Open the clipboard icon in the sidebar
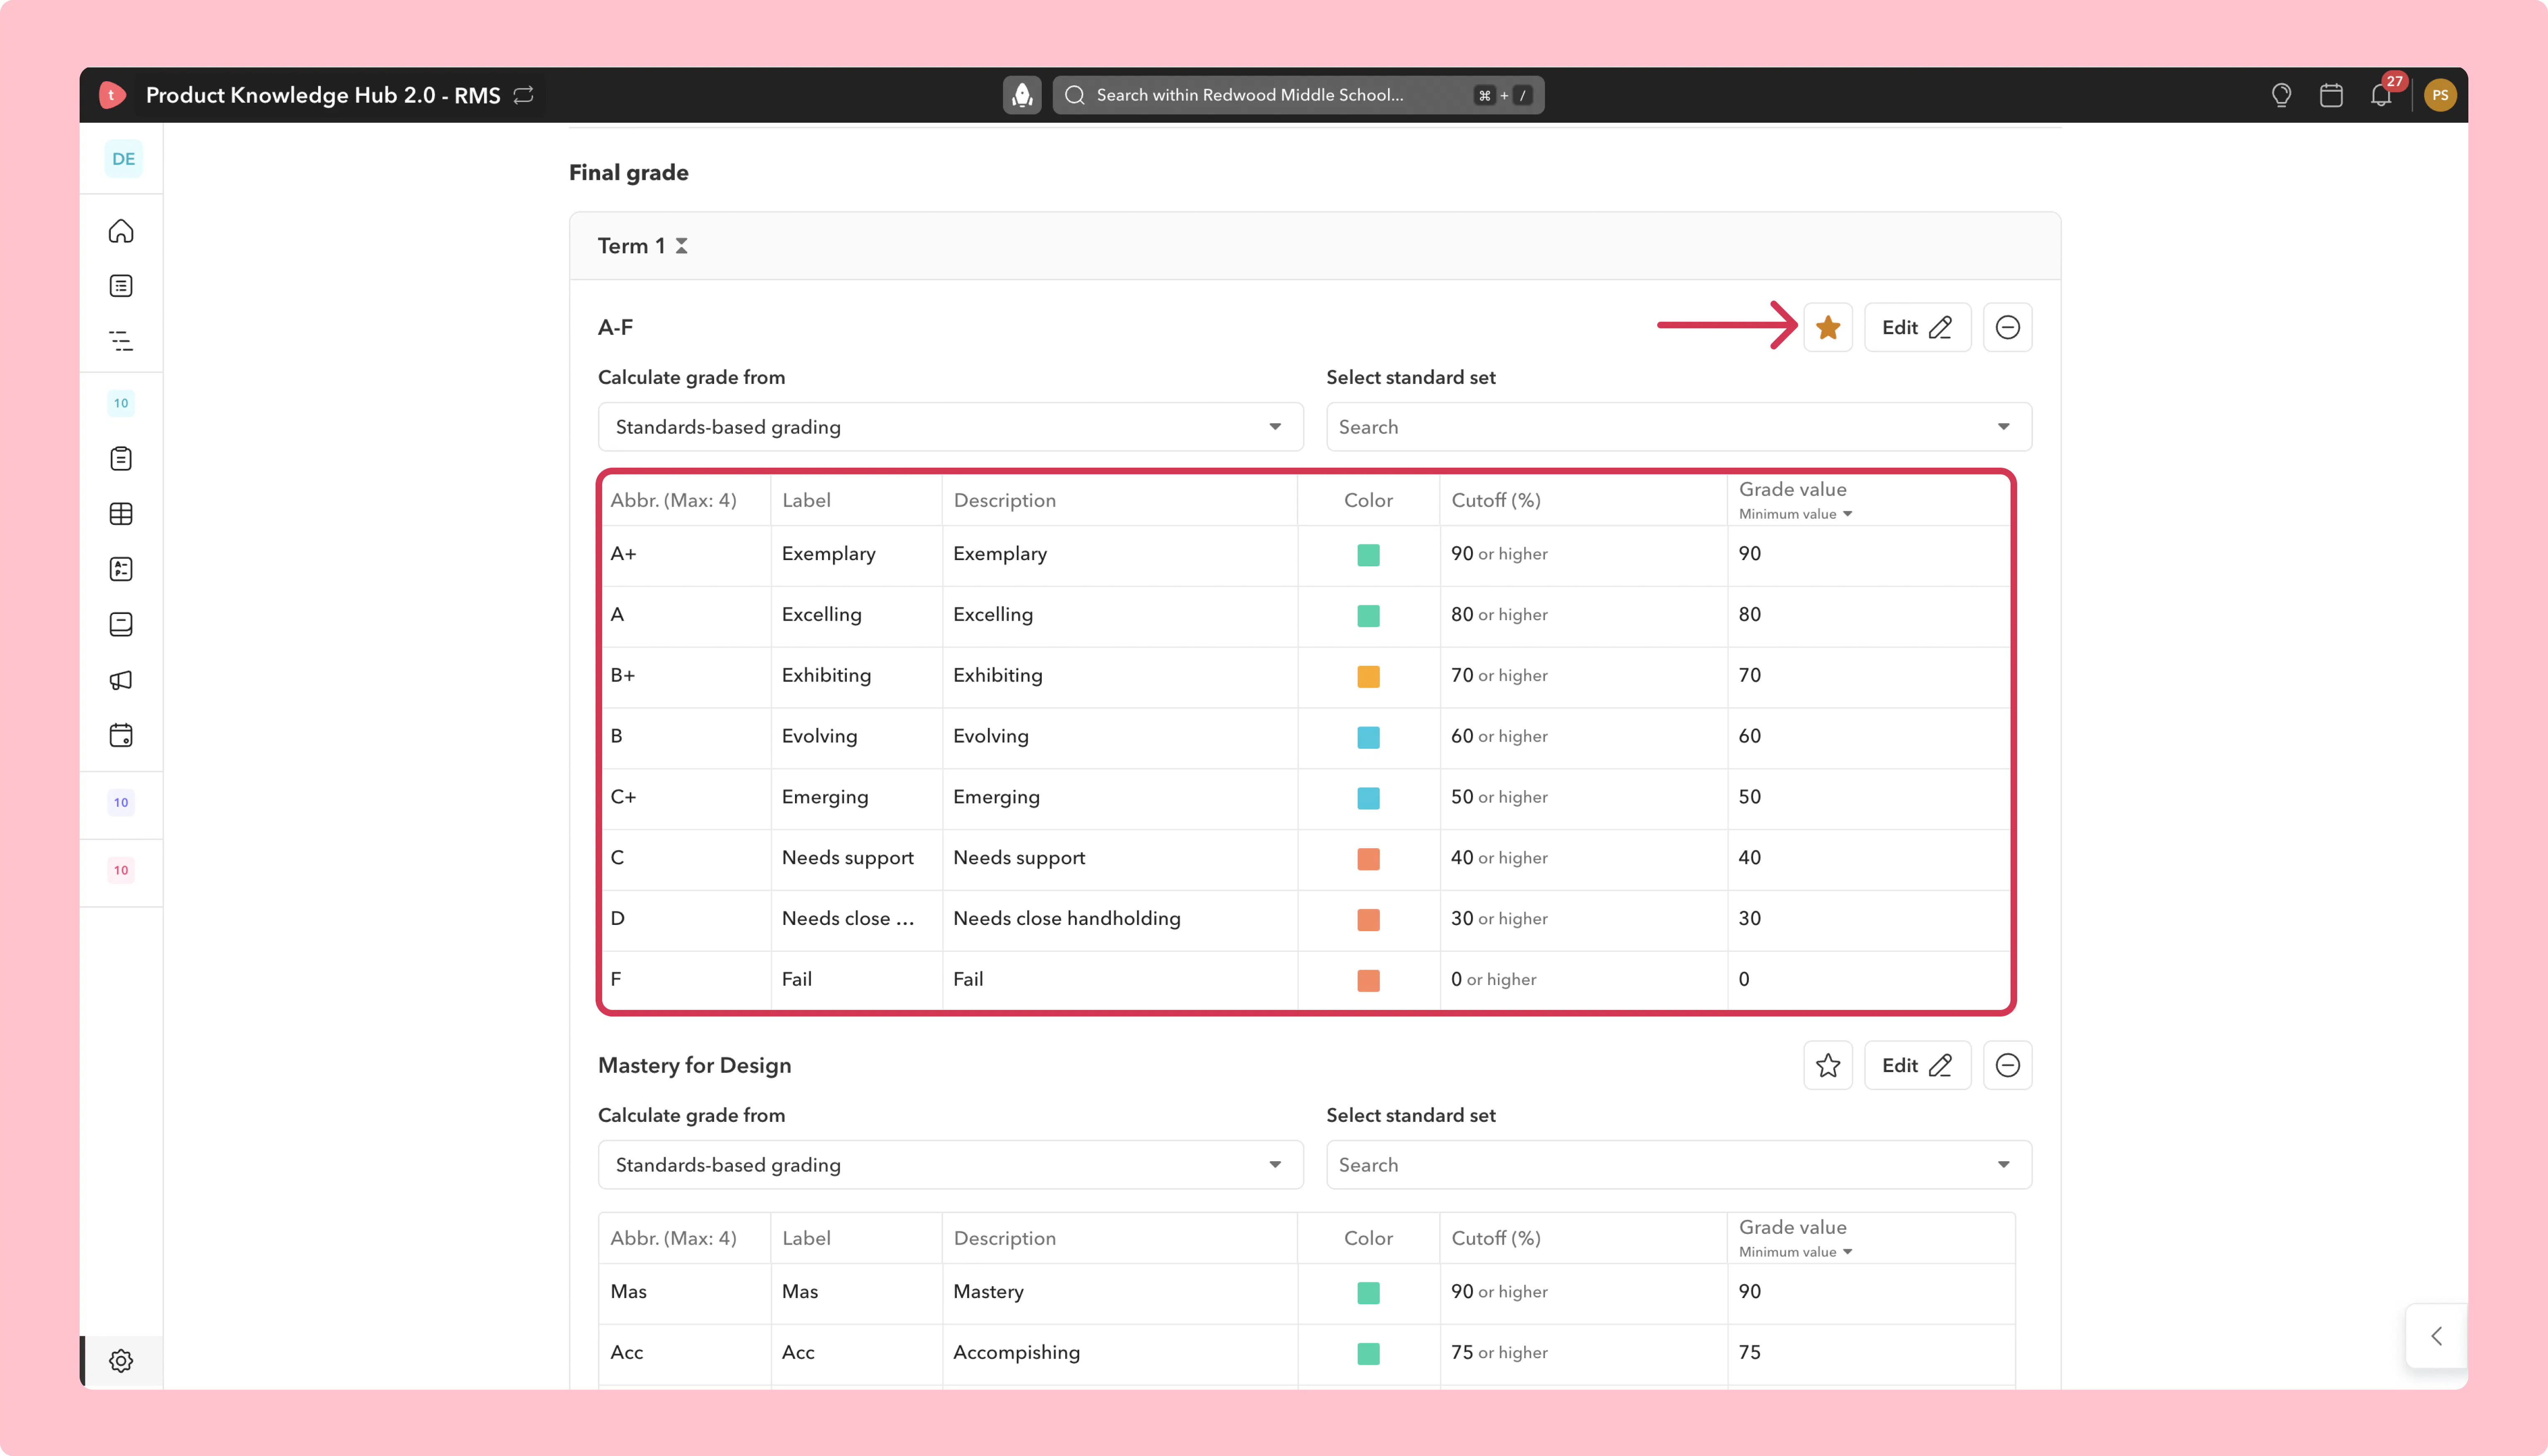The width and height of the screenshot is (2548, 1456). coord(121,459)
